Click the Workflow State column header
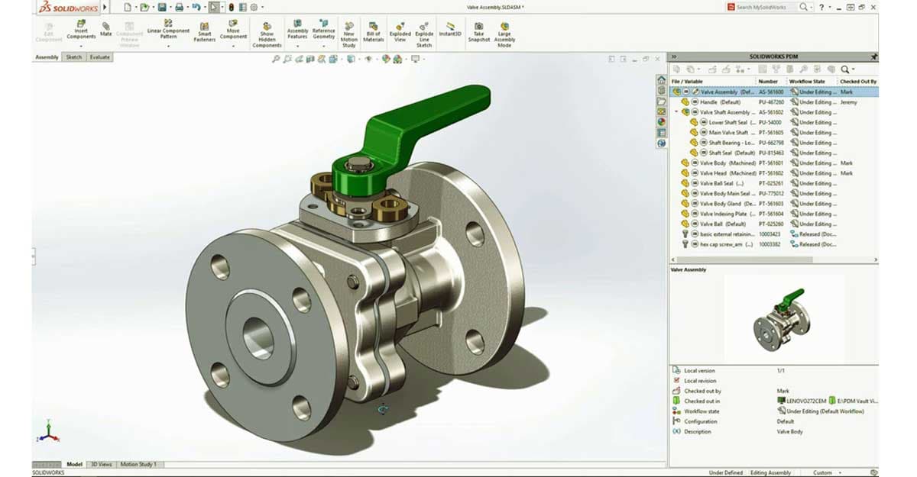Screen dimensions: 917x477 point(807,81)
